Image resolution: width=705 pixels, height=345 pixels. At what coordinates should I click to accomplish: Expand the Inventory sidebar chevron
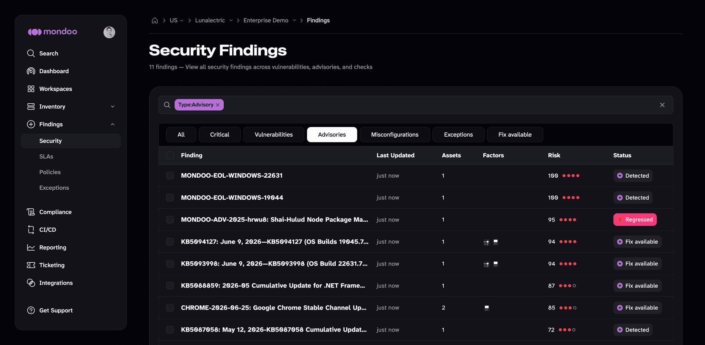(113, 107)
